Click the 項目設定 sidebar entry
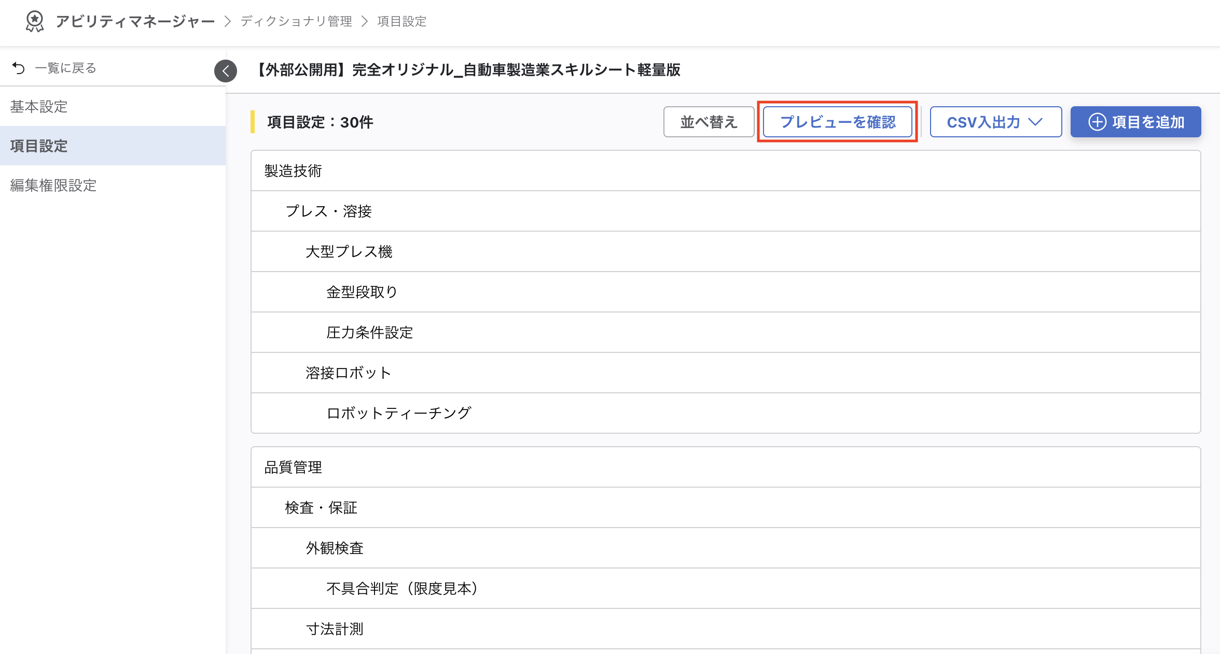1220x654 pixels. click(38, 146)
